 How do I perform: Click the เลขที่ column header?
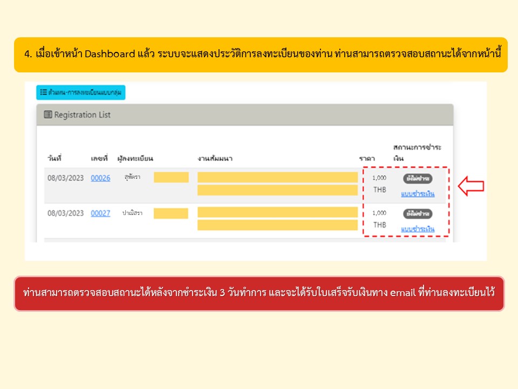pyautogui.click(x=99, y=158)
